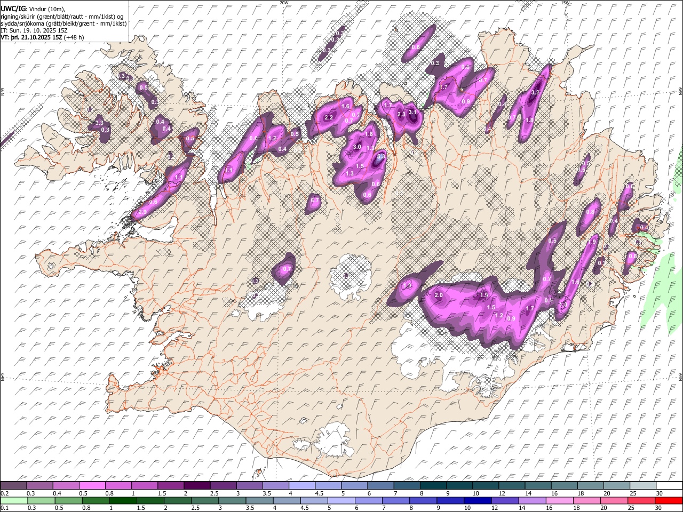Click the '(+48 h)' forecast offset text
Viewport: 683px width, 512px height.
74,37
